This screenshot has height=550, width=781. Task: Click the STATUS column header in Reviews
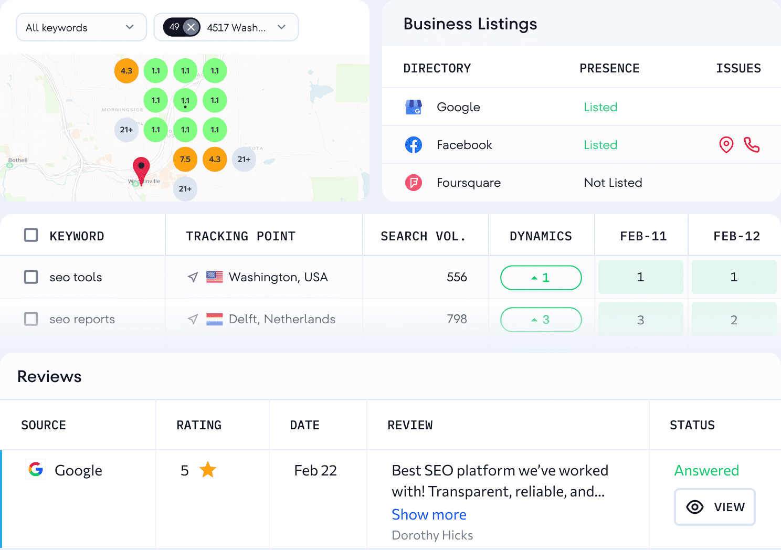click(692, 425)
